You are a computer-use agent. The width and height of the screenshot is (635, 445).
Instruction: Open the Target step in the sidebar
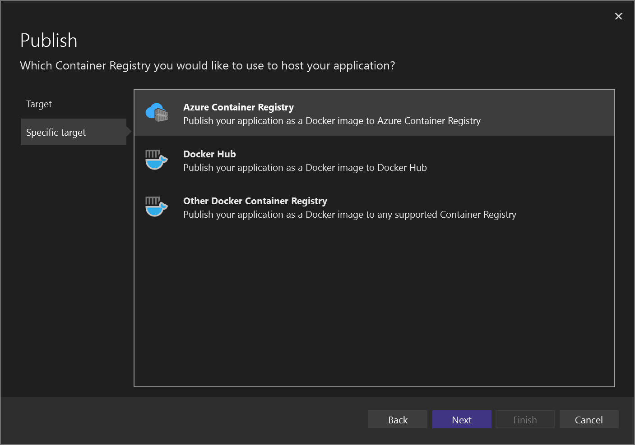[x=39, y=104]
